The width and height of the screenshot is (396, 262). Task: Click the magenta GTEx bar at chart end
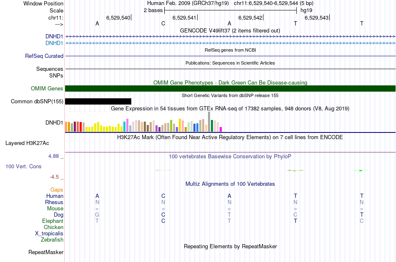click(x=221, y=130)
